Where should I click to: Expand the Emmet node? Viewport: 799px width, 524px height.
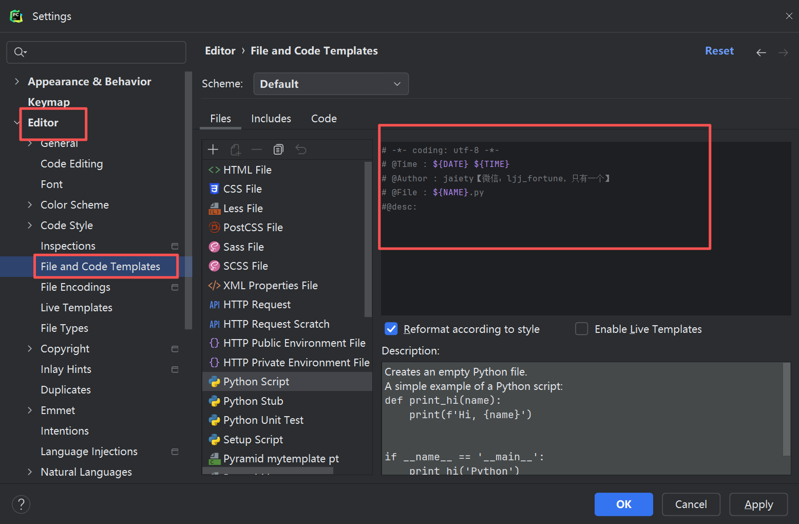pyautogui.click(x=30, y=410)
